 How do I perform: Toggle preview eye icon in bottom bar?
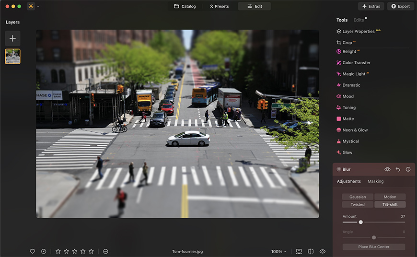323,251
